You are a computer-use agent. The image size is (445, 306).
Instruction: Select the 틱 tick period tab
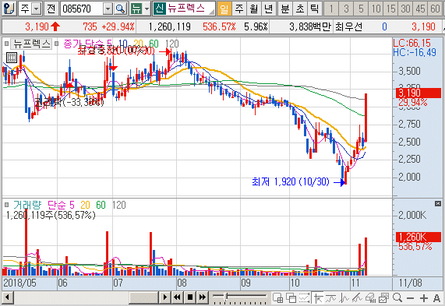(314, 9)
